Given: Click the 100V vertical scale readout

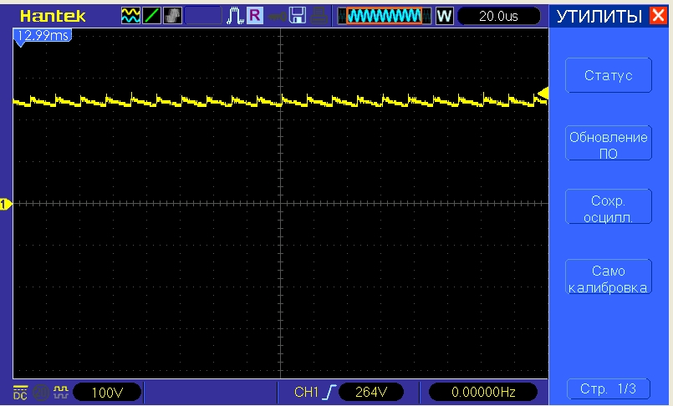Looking at the screenshot, I should click(105, 392).
